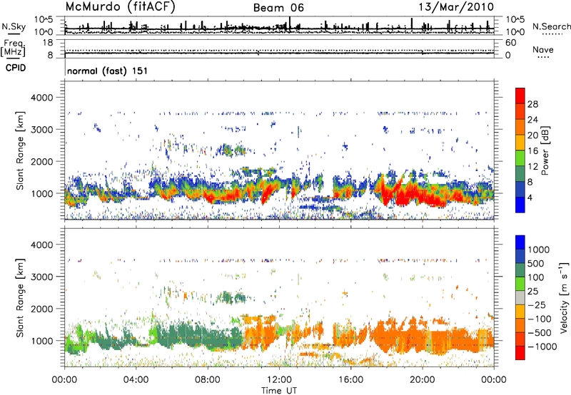Click the red bottom segment of Velocity colorbar
Image resolution: width=571 pixels, height=395 pixels.
coord(520,353)
